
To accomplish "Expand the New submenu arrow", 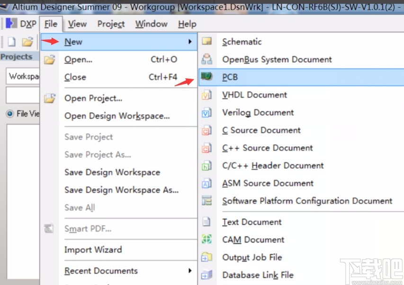I will [190, 42].
